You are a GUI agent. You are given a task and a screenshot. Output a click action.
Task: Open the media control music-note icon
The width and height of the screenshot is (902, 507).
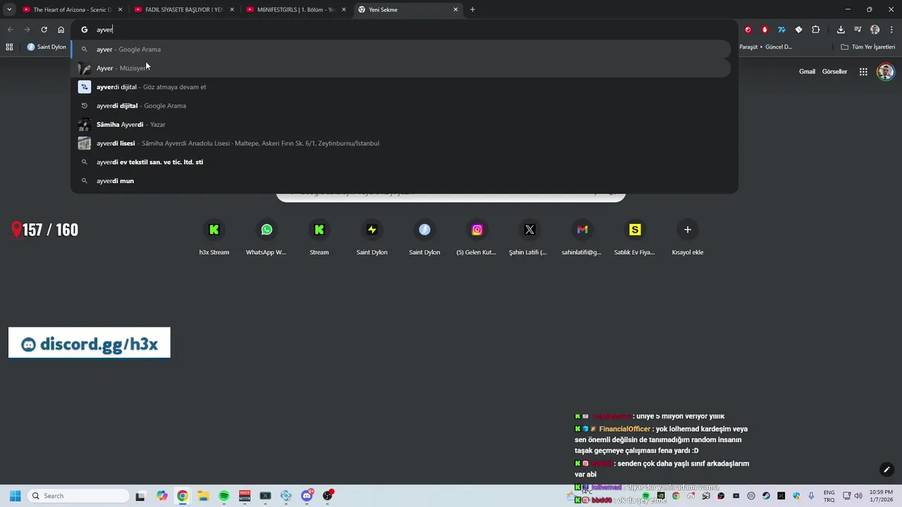pyautogui.click(x=858, y=30)
